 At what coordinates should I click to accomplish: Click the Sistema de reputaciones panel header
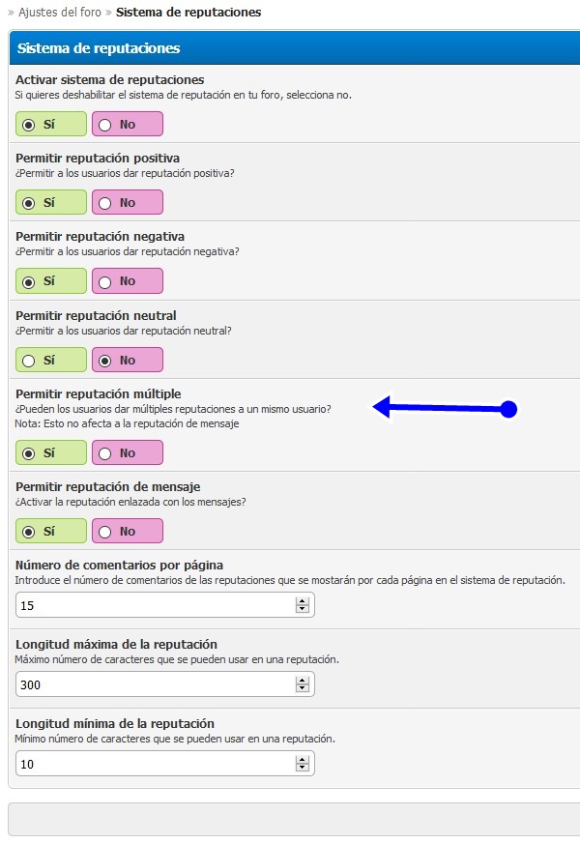(x=99, y=48)
